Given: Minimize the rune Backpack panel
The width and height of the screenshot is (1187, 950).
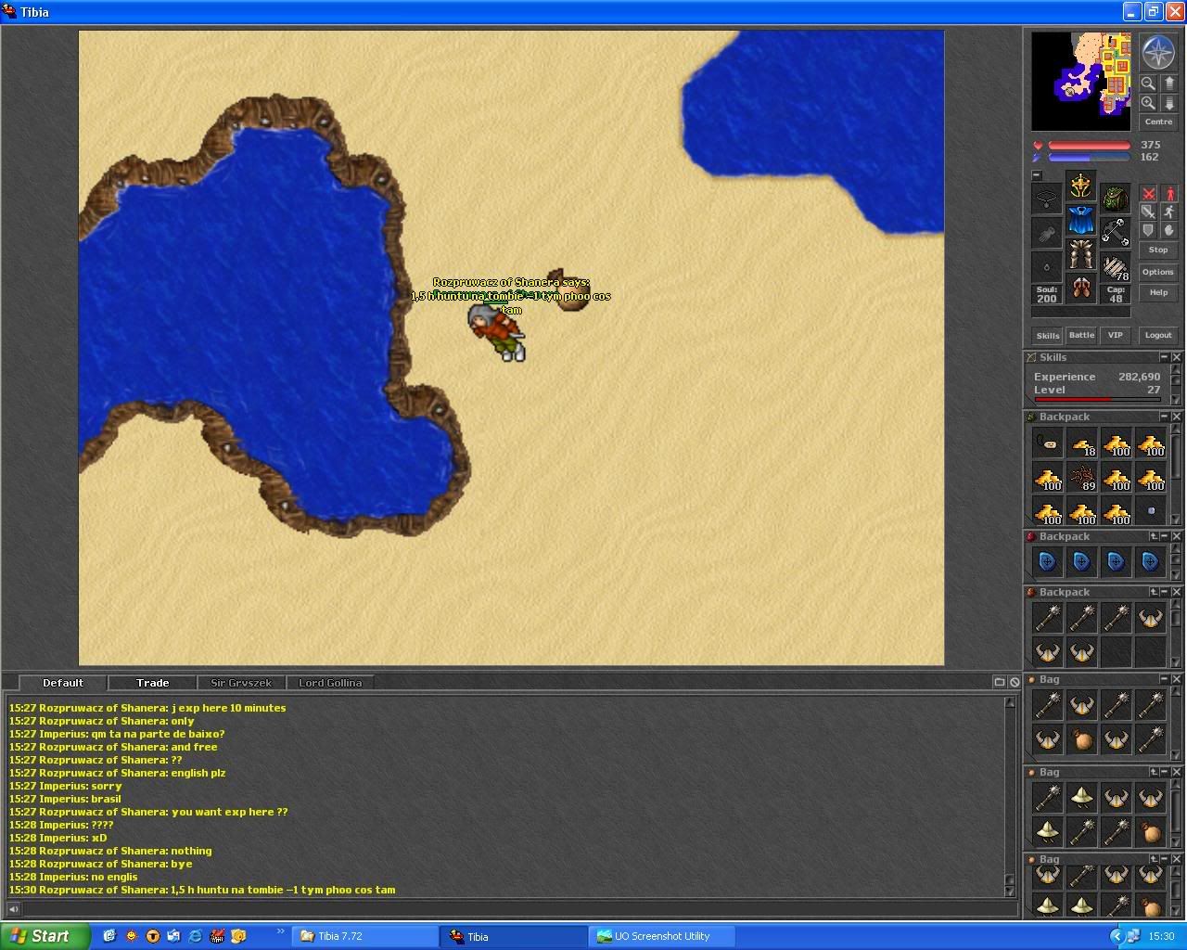Looking at the screenshot, I should (1165, 536).
